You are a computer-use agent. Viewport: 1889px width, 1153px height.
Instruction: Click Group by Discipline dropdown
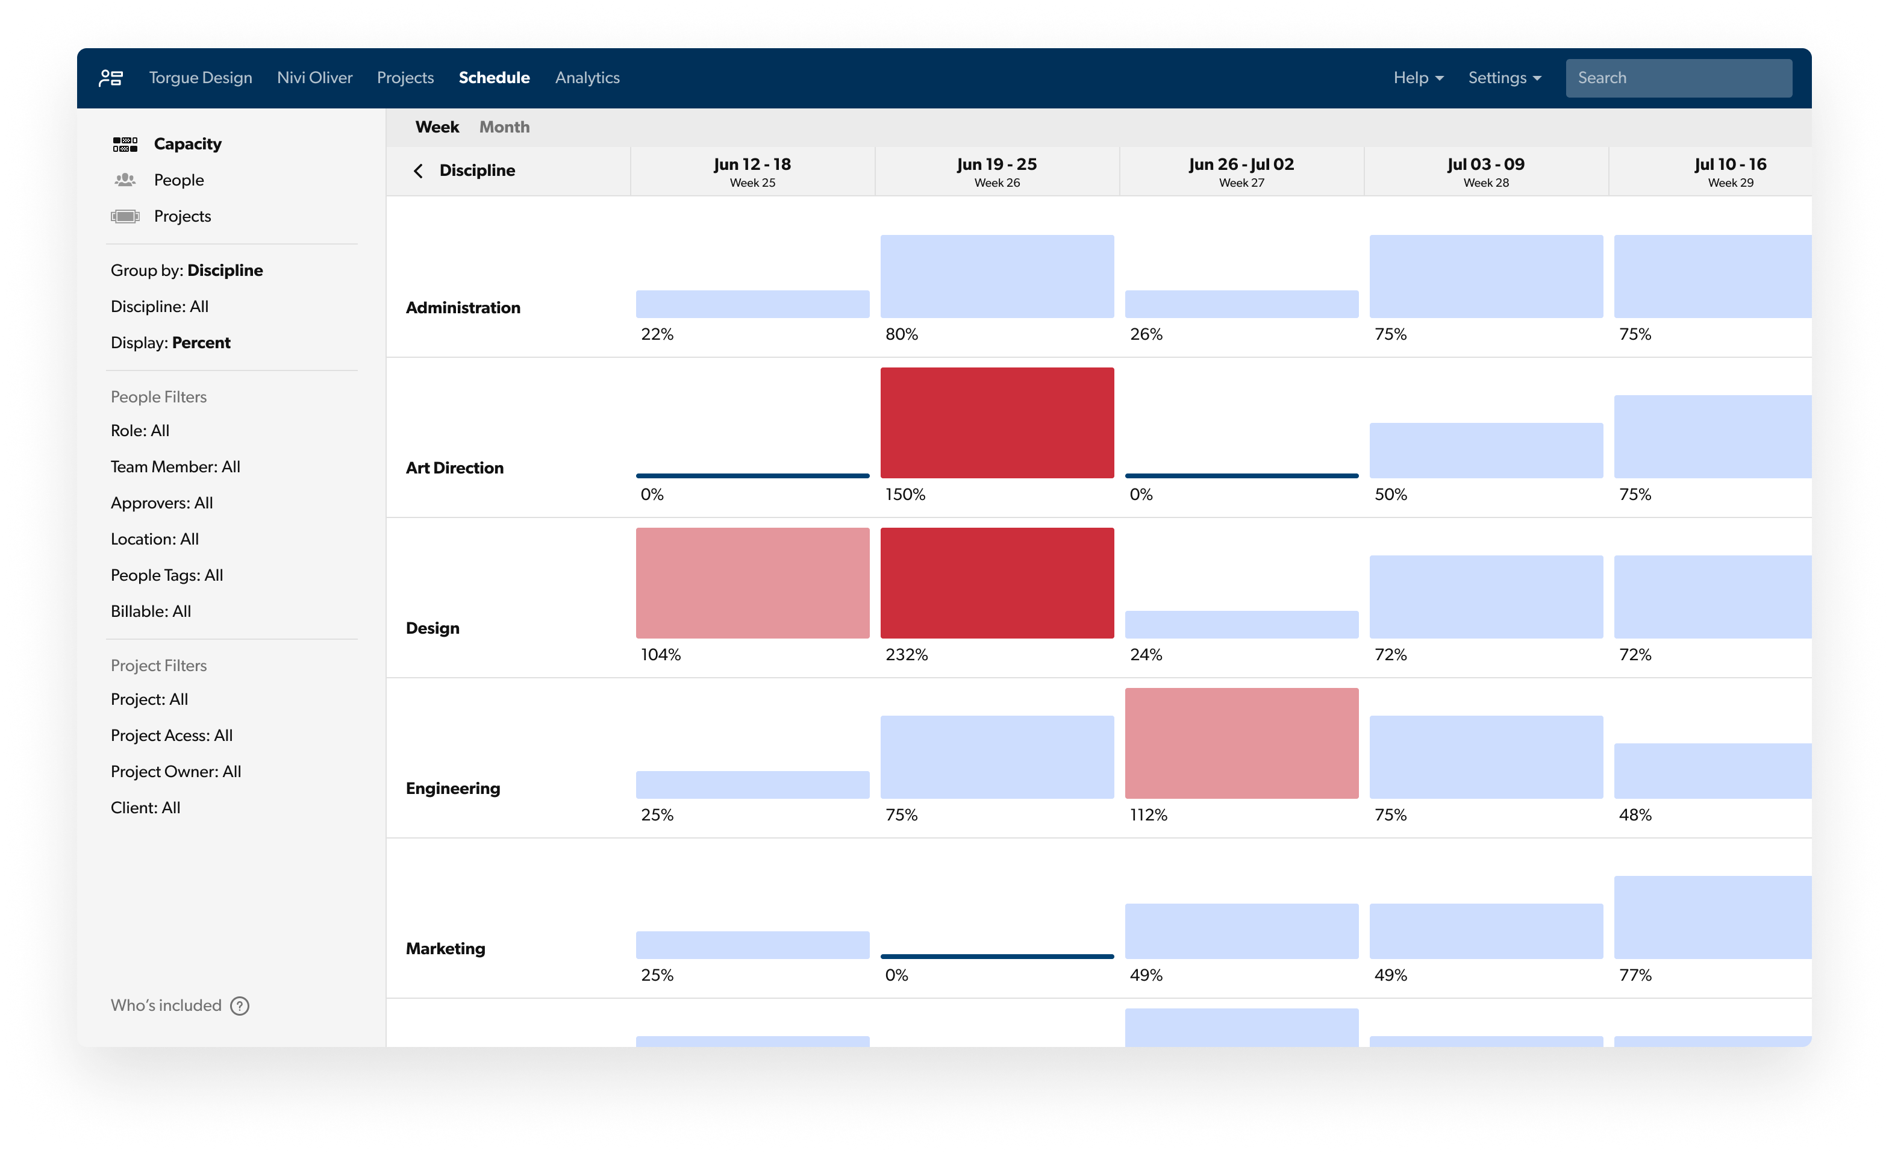pyautogui.click(x=187, y=270)
